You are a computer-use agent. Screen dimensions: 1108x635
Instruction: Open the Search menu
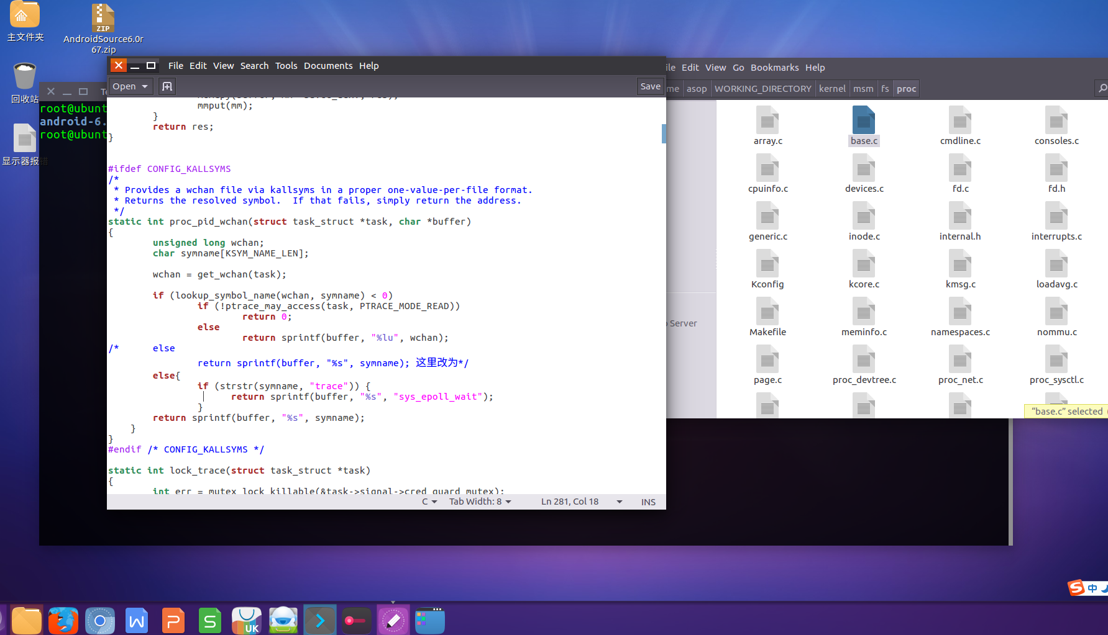pyautogui.click(x=255, y=66)
